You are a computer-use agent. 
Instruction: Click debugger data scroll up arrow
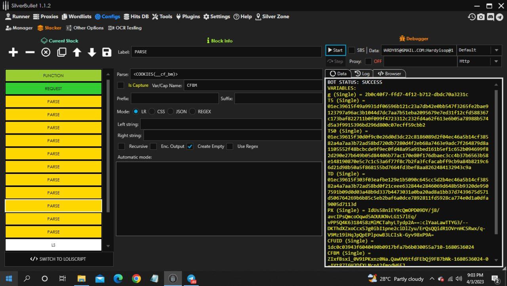pos(496,84)
